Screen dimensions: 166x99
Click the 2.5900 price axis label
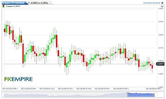point(161,74)
